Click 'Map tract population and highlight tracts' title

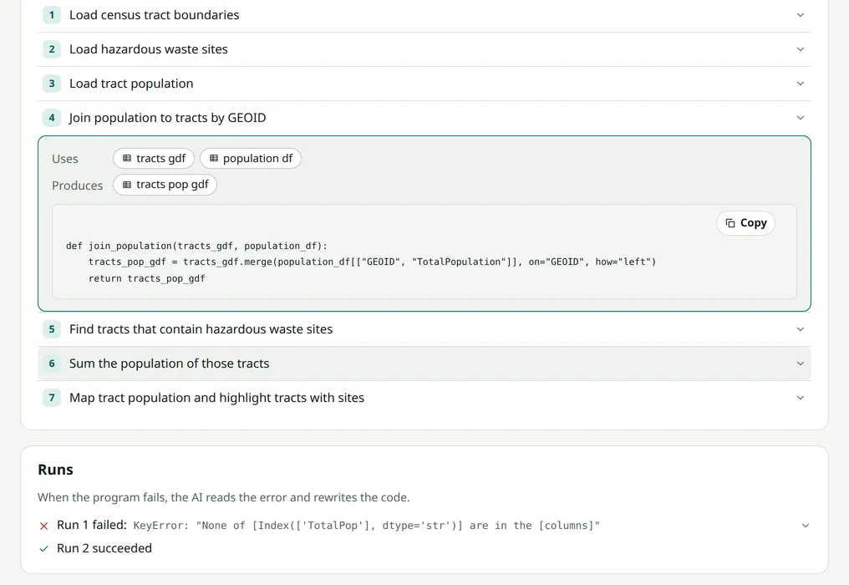(x=216, y=398)
